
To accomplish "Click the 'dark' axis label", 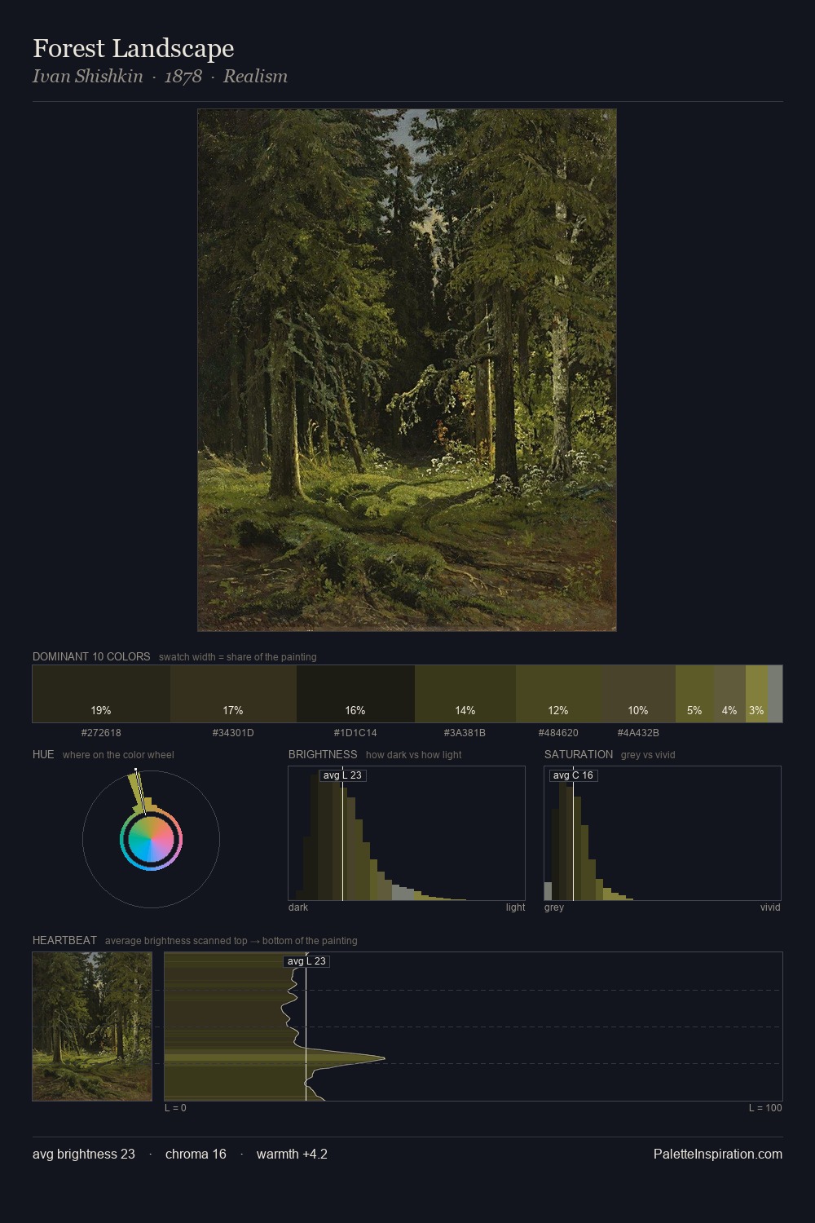I will click(298, 907).
